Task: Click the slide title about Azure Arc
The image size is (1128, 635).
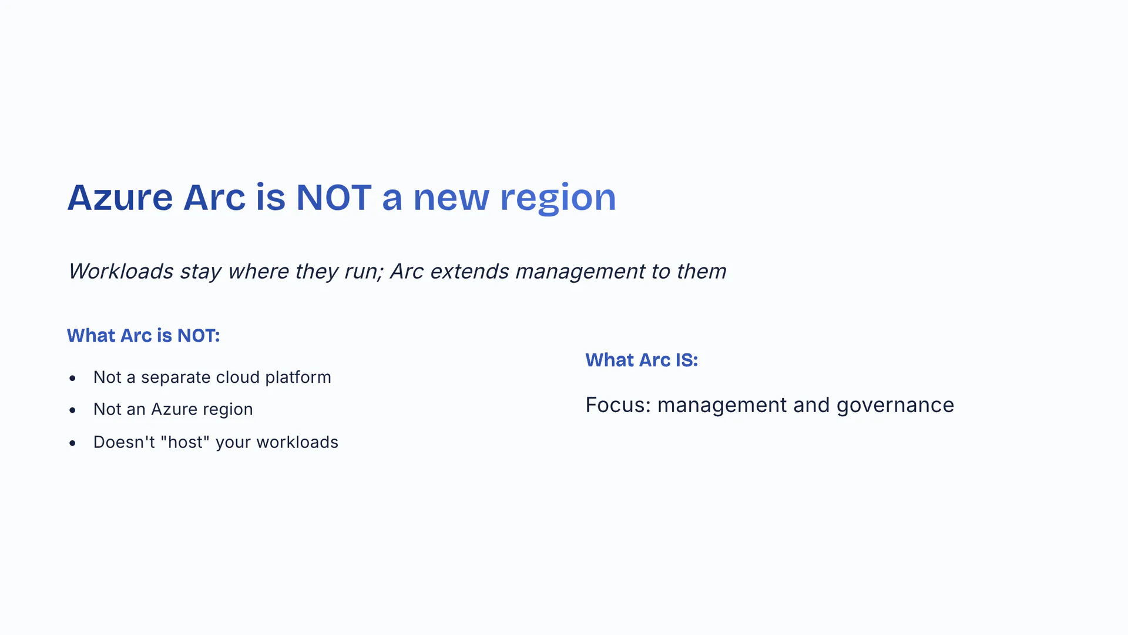Action: click(x=341, y=198)
